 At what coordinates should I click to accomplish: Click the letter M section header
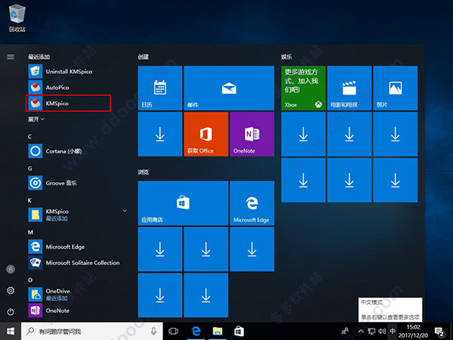pyautogui.click(x=30, y=232)
